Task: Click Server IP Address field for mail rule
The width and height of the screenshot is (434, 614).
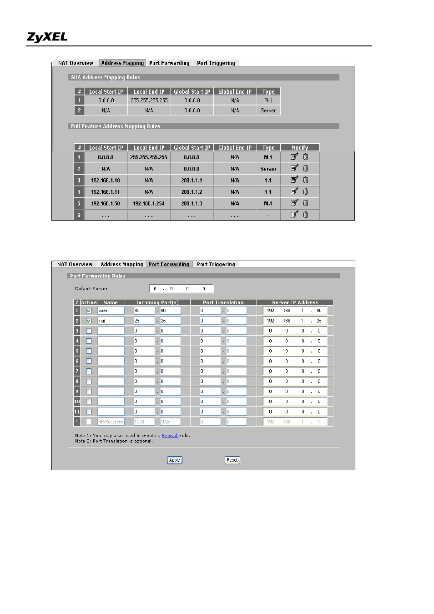Action: coord(295,321)
